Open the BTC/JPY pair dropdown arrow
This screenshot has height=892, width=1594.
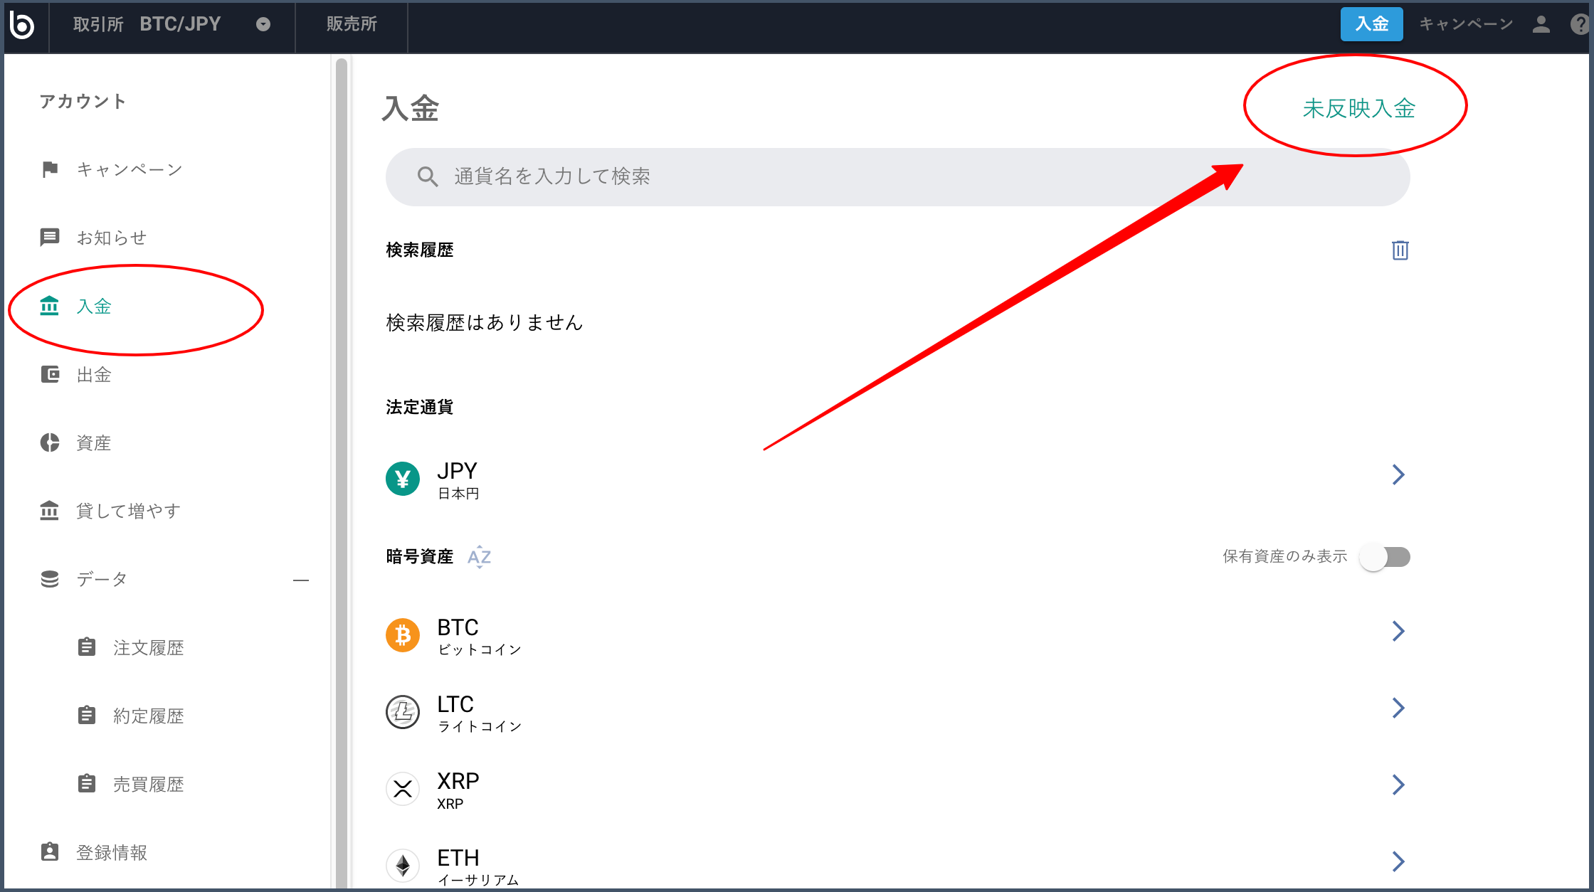click(x=263, y=25)
